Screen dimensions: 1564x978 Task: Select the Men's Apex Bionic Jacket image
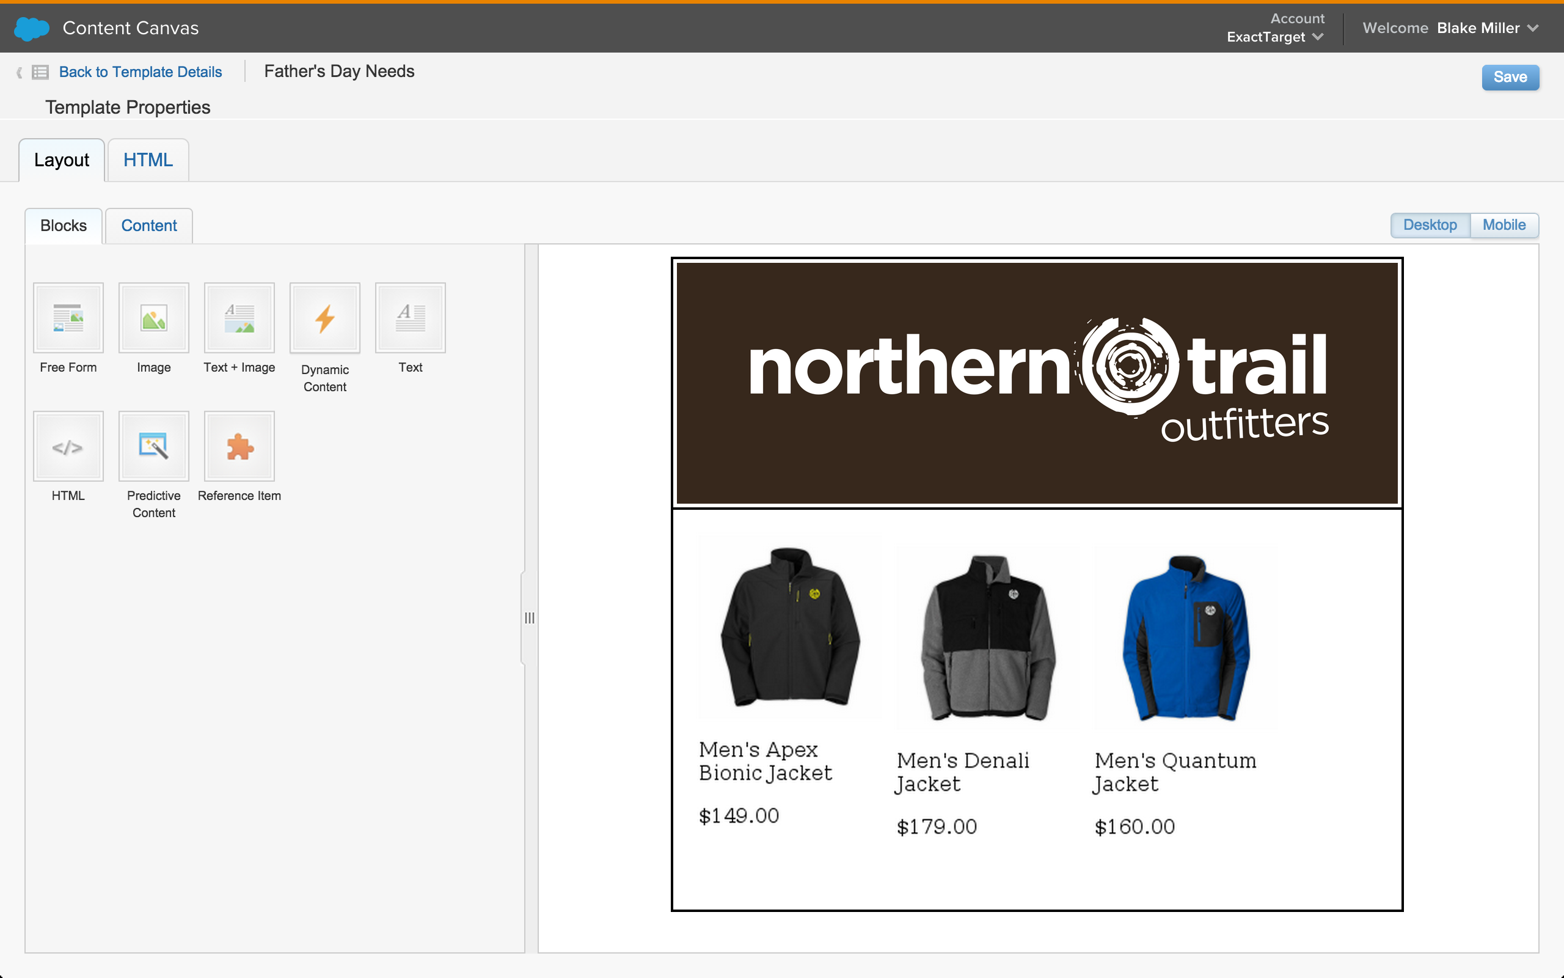tap(790, 627)
